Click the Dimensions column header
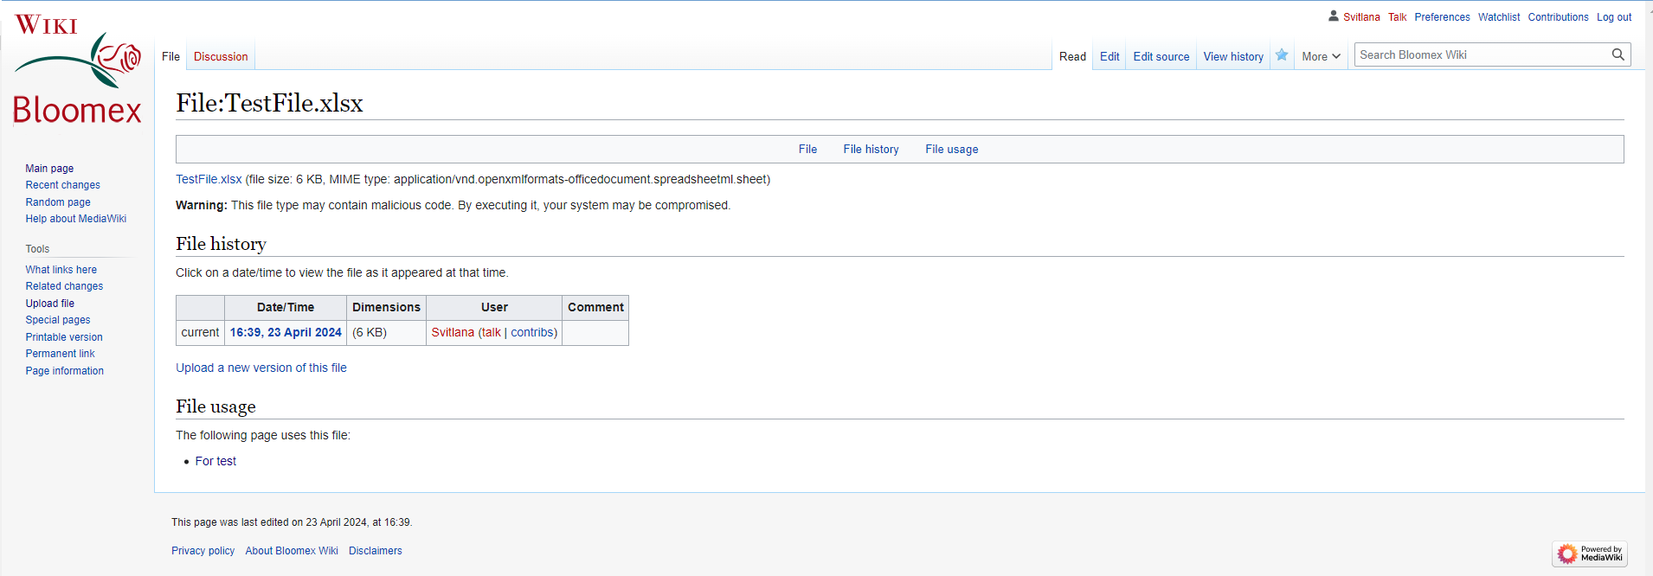Screen dimensions: 1653x576 click(386, 307)
